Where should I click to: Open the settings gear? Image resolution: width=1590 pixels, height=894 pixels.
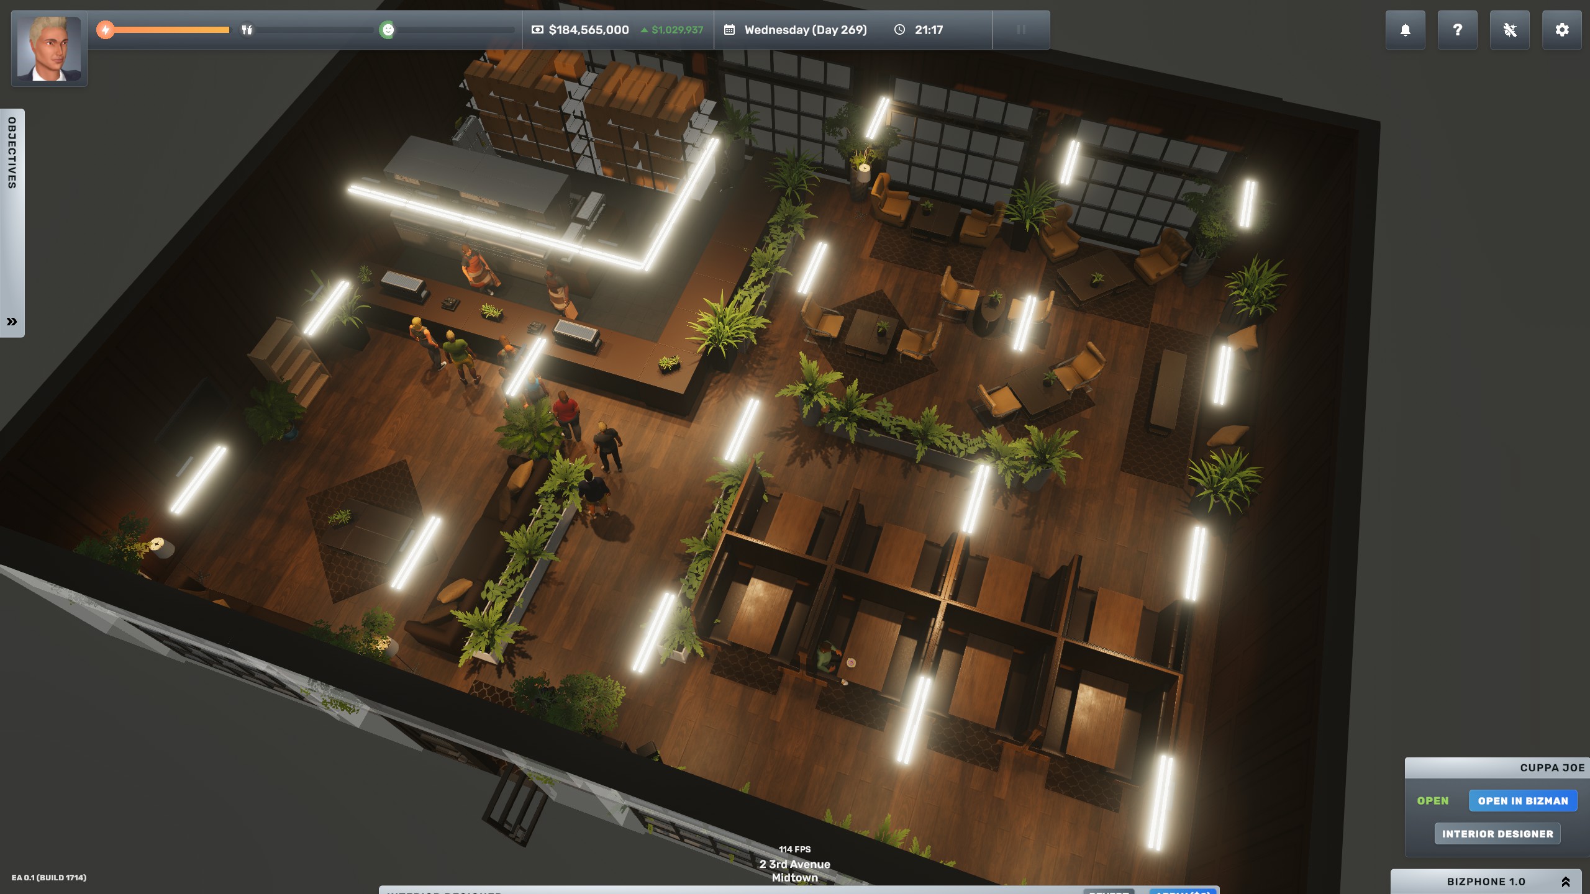pos(1561,30)
